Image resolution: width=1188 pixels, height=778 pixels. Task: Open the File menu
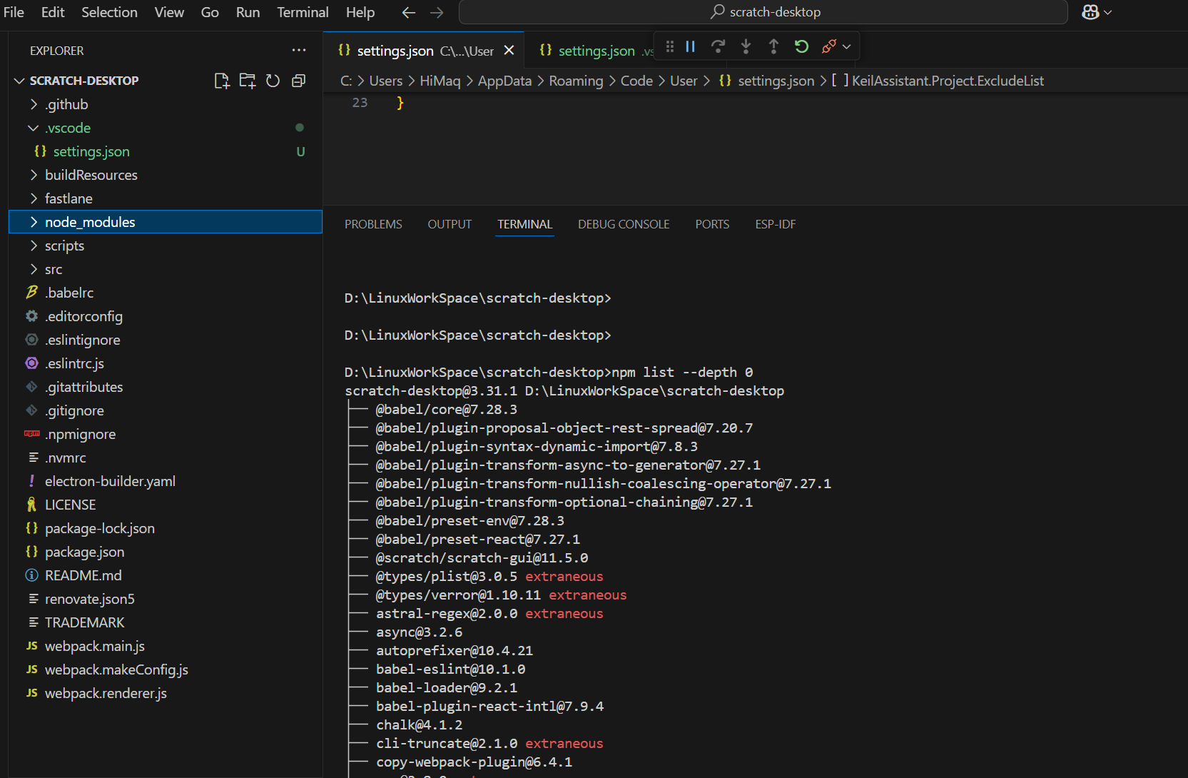click(x=14, y=12)
